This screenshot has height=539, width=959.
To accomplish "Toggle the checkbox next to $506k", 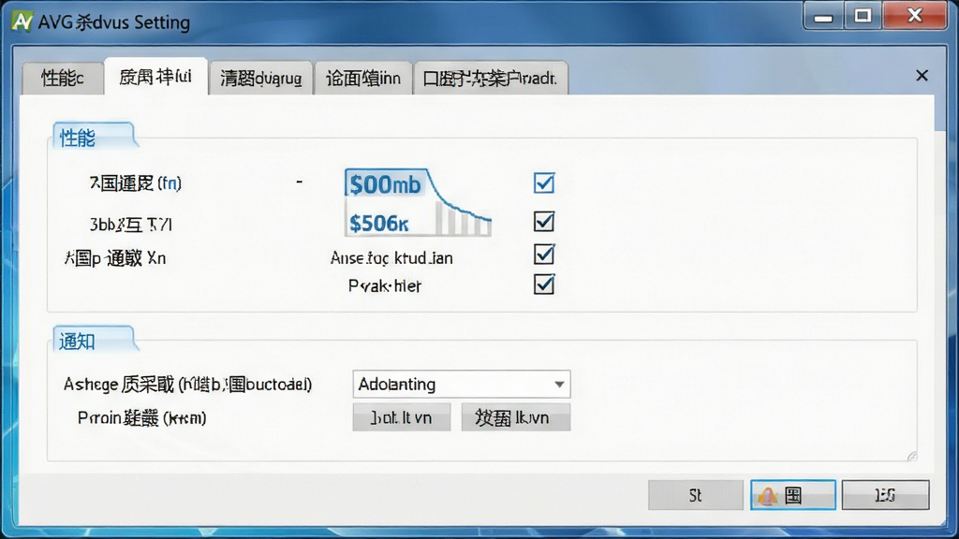I will tap(544, 221).
